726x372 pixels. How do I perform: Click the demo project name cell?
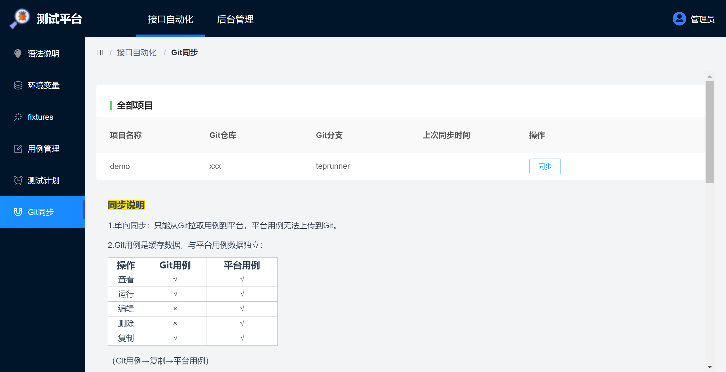click(x=120, y=166)
